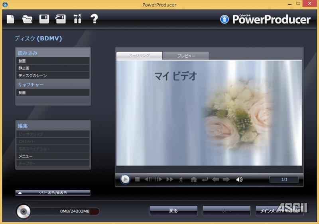Mute audio with the speaker icon
Viewport: 319px width, 224px height.
pyautogui.click(x=239, y=179)
